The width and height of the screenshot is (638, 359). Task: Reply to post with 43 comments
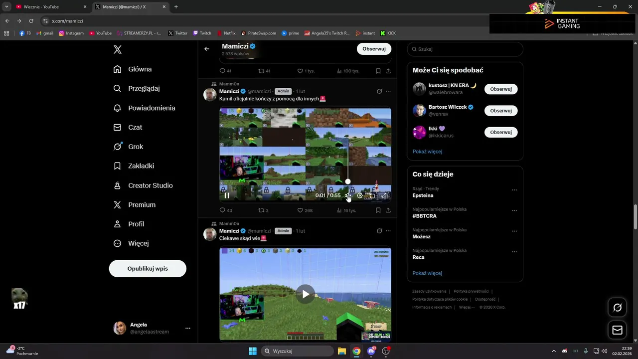[226, 210]
